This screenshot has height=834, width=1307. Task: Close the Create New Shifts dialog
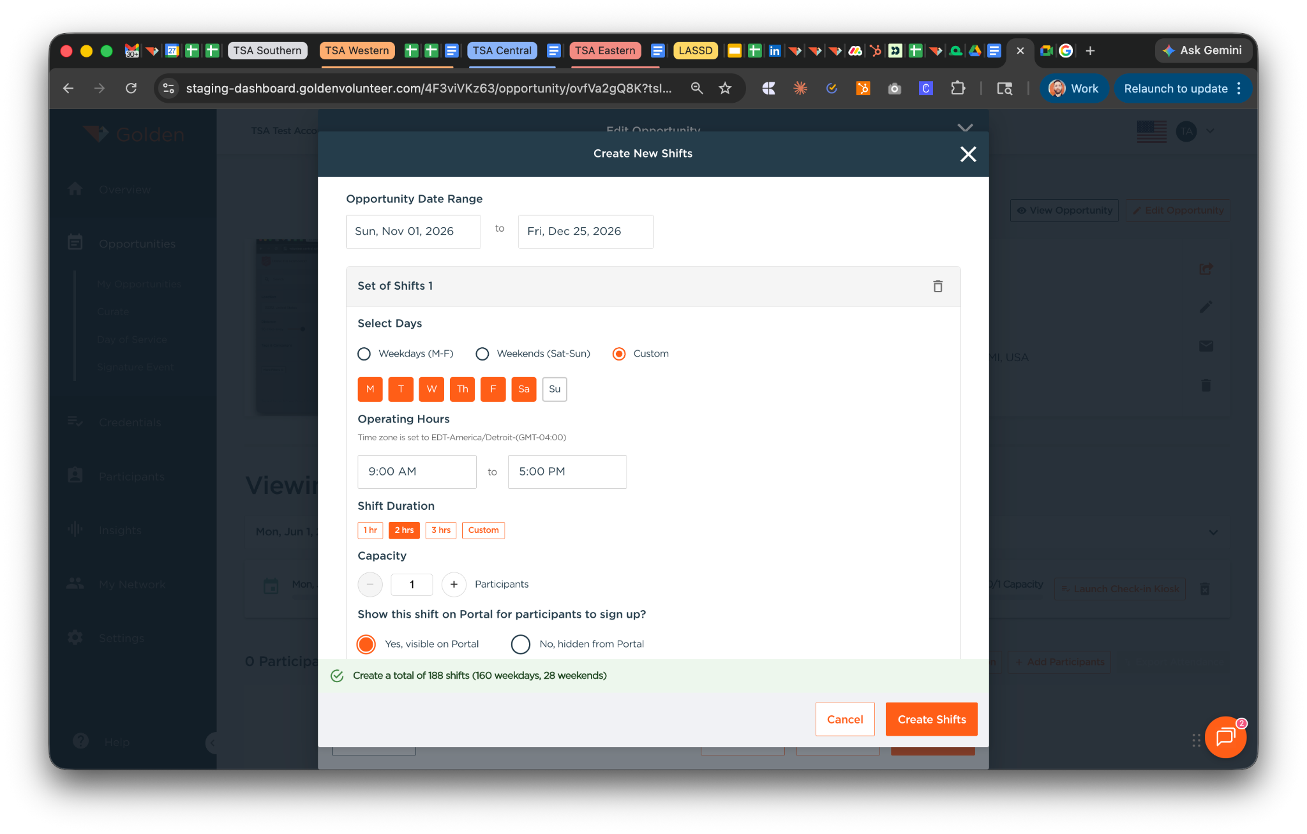(x=968, y=154)
